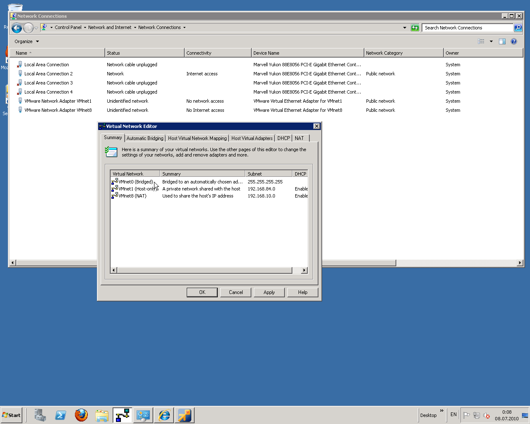Select the Local Area Connection 4 adapter icon
Viewport: 530px width, 424px height.
click(20, 92)
